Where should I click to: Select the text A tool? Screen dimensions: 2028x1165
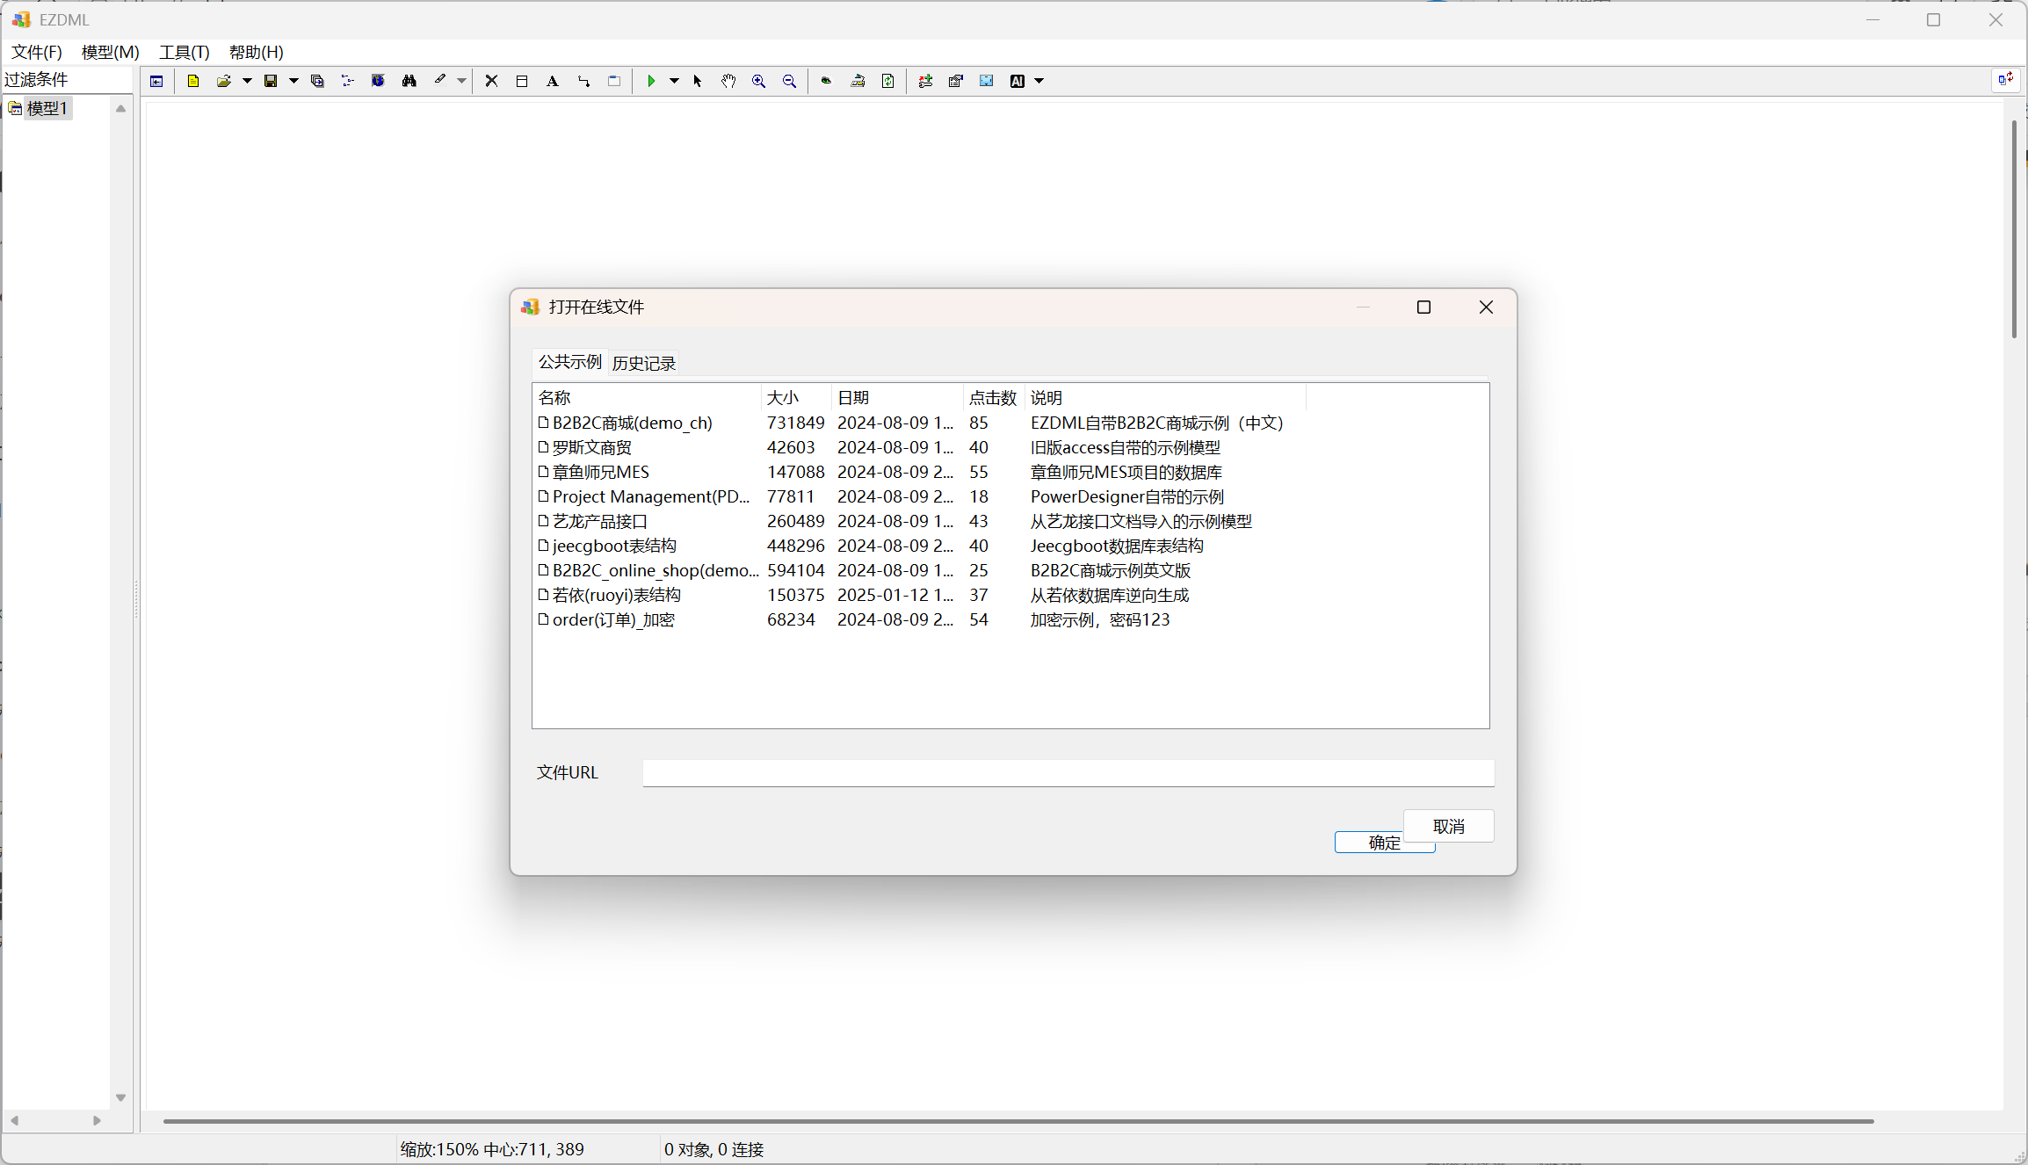pyautogui.click(x=553, y=81)
